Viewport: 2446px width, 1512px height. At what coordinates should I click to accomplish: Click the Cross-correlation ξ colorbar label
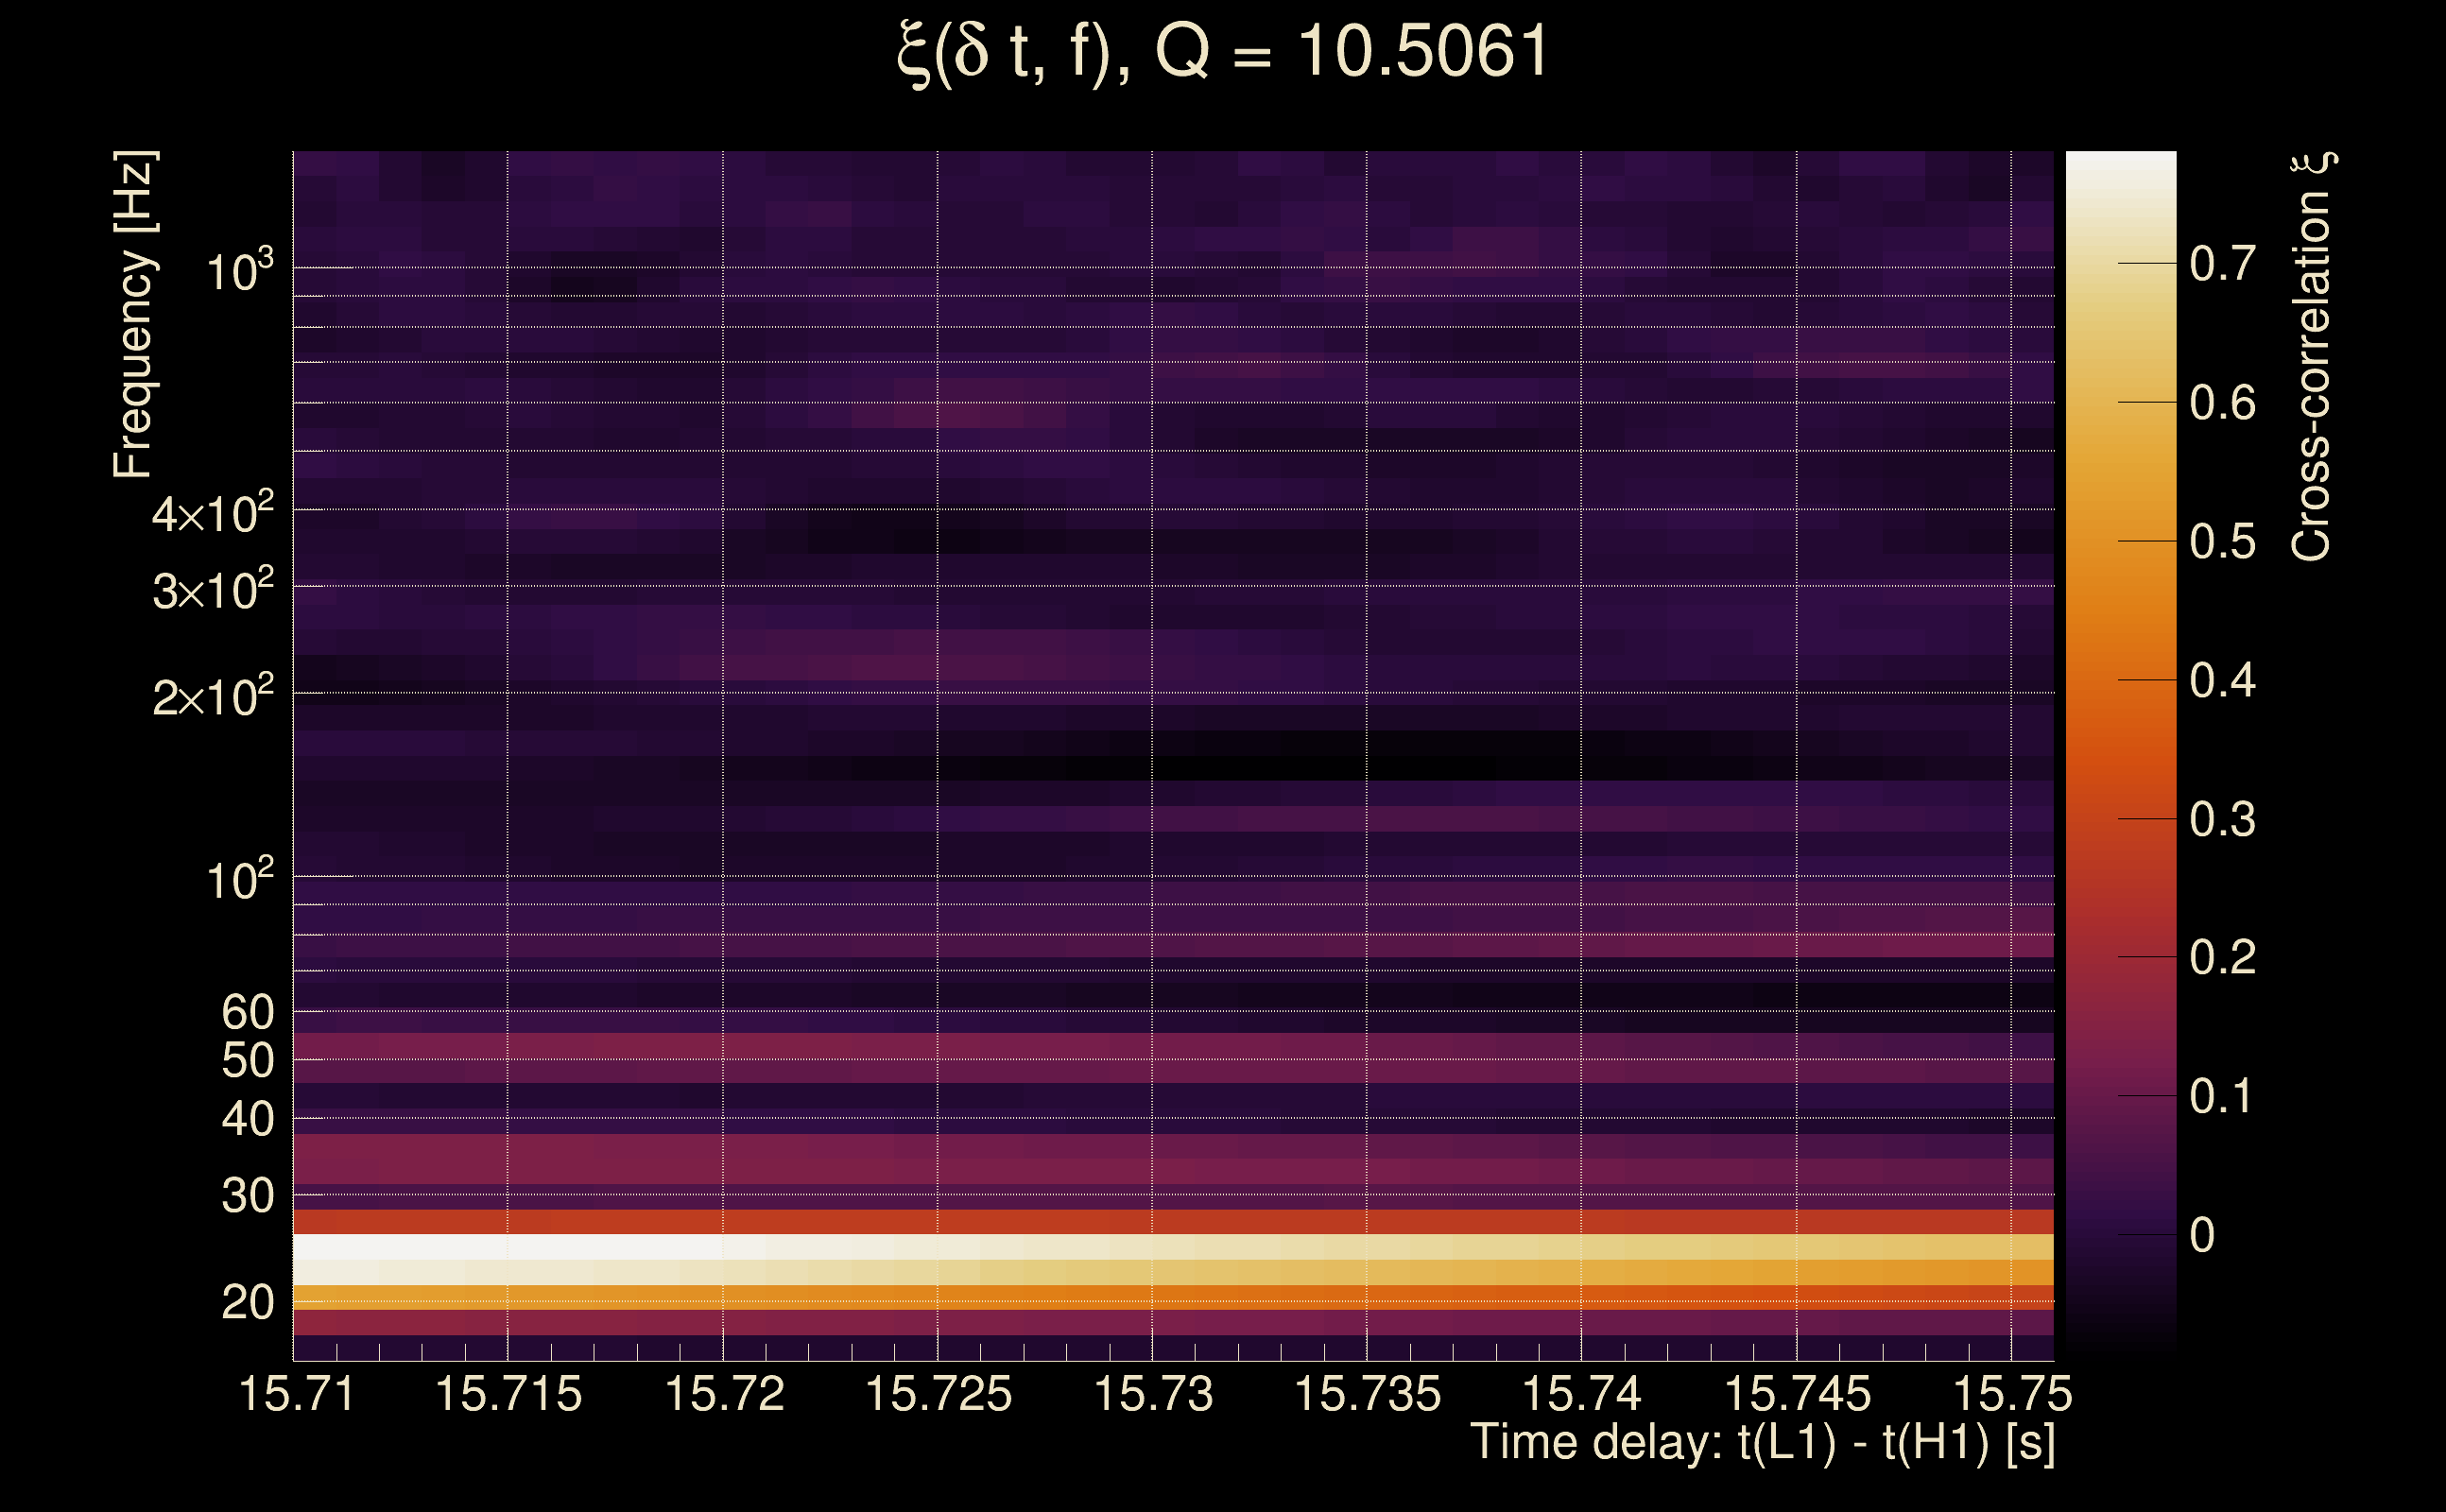(x=2312, y=356)
